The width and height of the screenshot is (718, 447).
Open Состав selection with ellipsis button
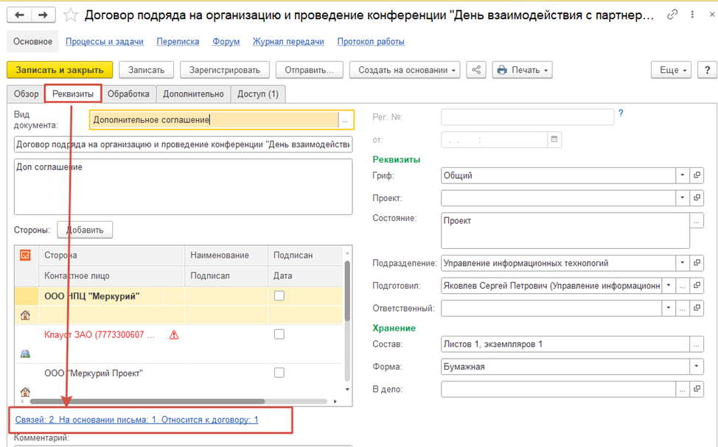point(697,344)
